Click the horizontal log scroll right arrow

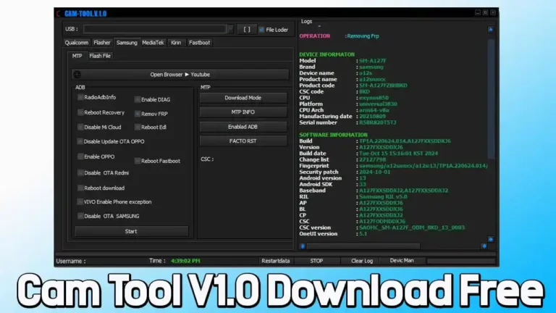484,246
